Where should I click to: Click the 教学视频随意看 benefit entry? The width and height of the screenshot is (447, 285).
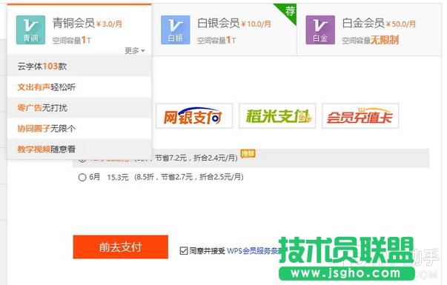point(79,149)
